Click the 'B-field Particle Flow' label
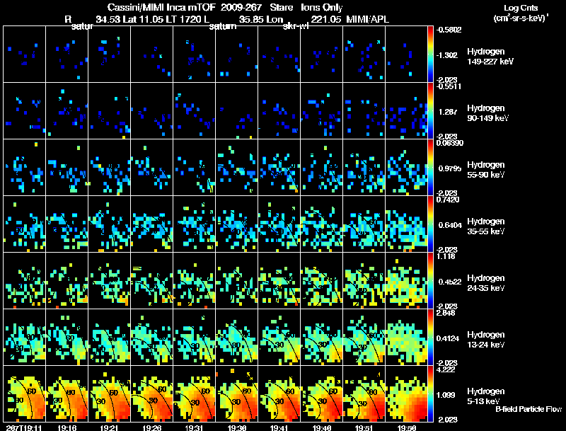566x431 pixels. 529,409
